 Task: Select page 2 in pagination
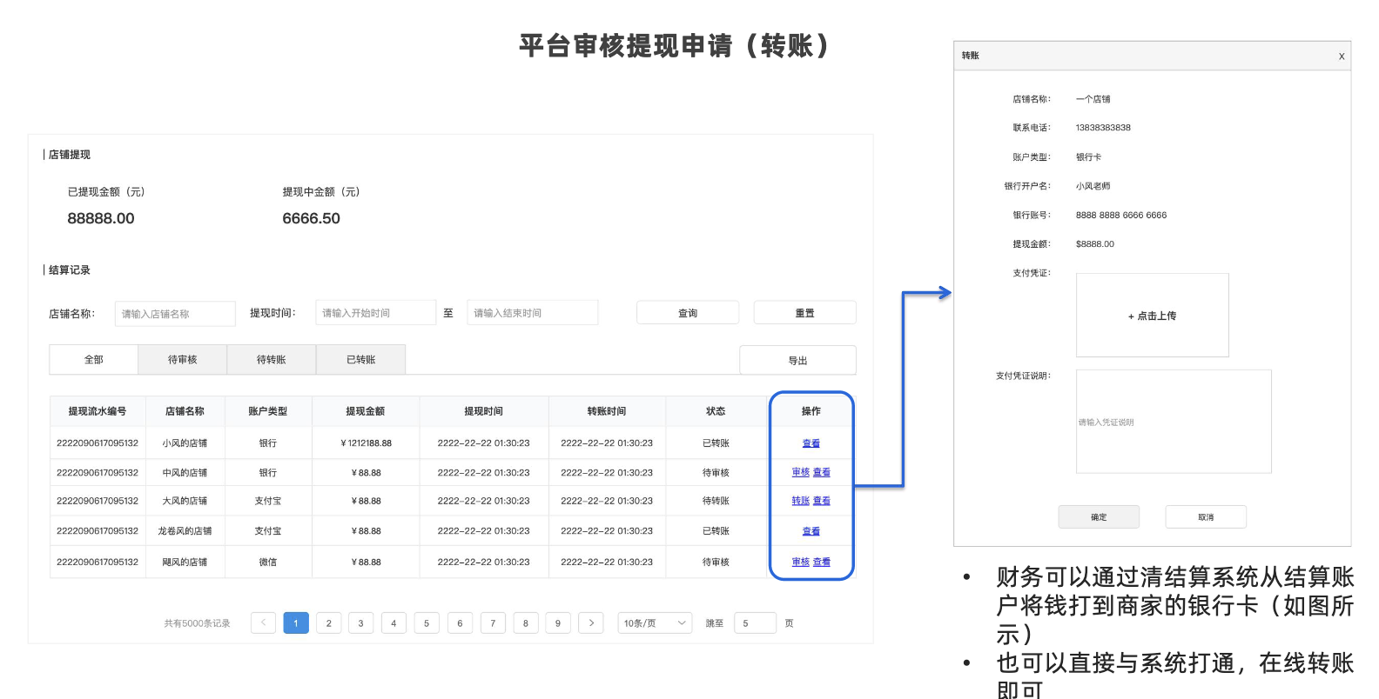(x=328, y=622)
